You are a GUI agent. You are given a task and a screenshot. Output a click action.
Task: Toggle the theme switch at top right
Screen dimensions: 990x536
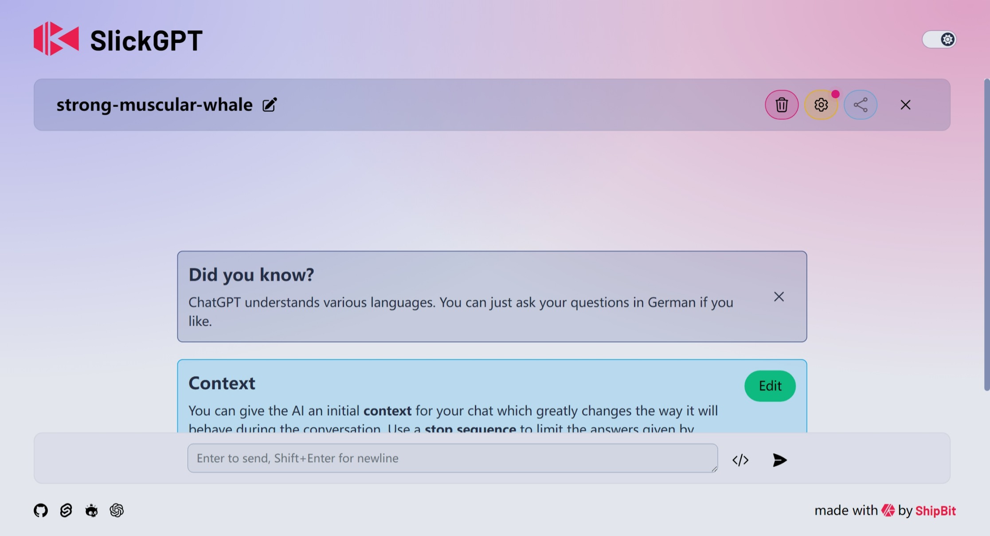939,39
